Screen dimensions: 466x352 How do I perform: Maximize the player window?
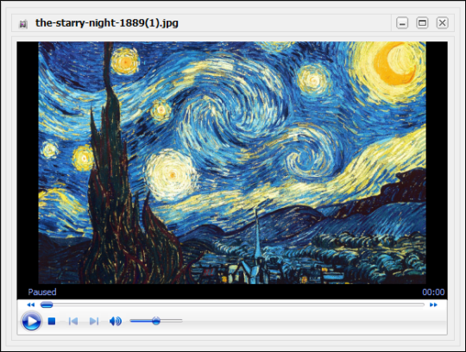point(422,23)
